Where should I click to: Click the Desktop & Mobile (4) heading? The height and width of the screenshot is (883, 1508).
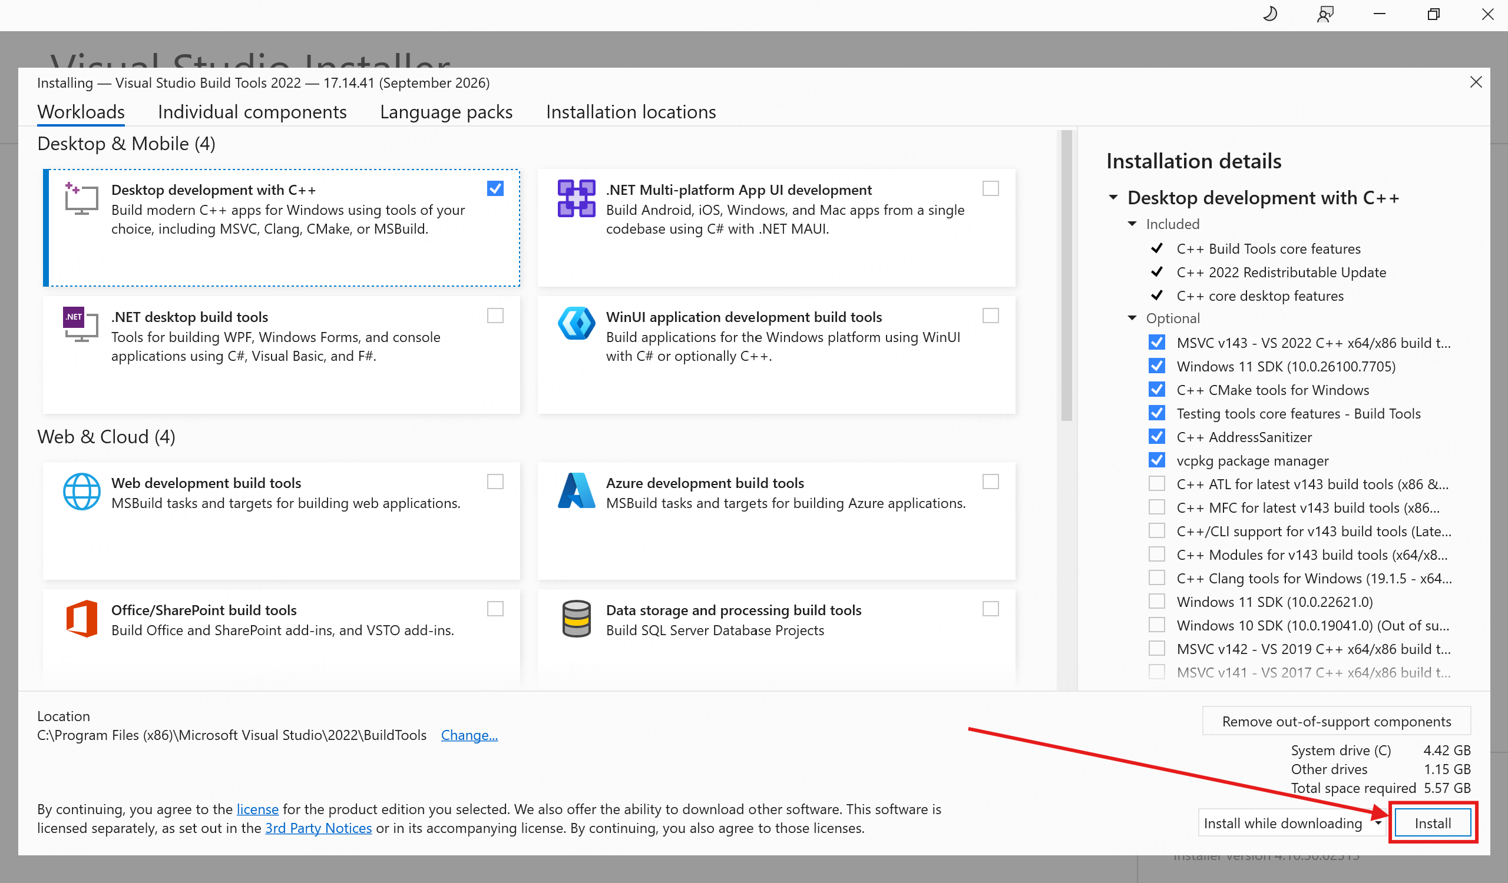pyautogui.click(x=126, y=144)
